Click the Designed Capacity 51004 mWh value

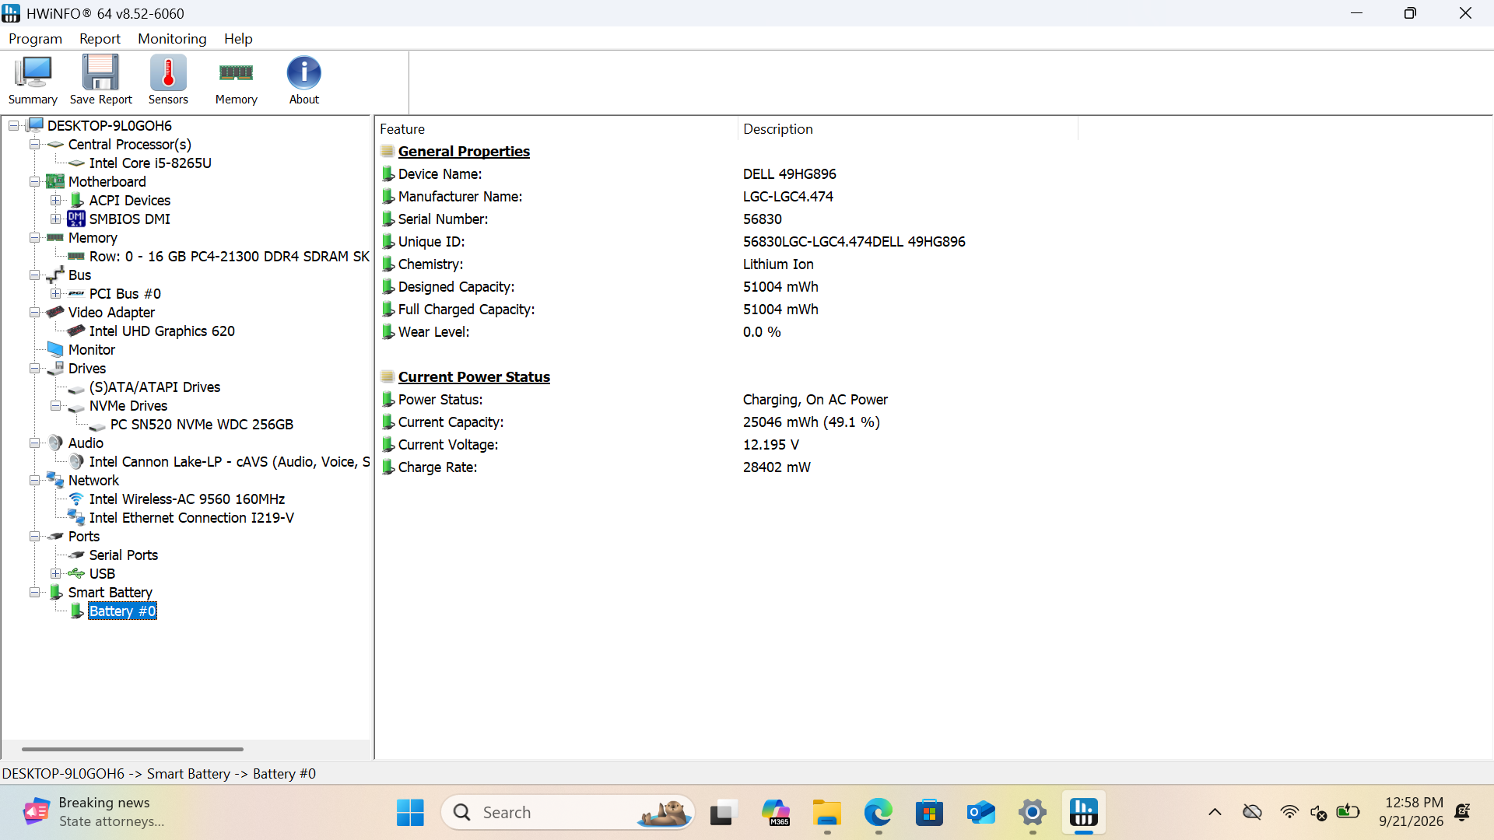point(780,287)
